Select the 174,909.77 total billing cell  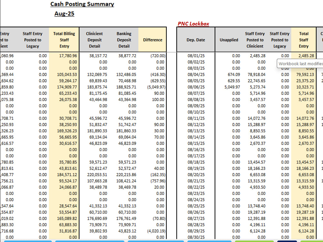(x=67, y=87)
